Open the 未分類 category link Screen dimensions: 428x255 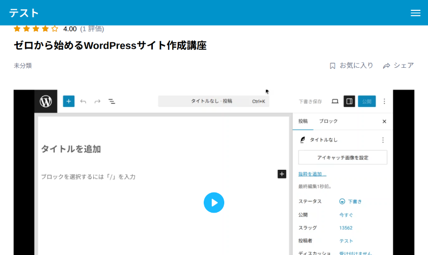[x=23, y=66]
